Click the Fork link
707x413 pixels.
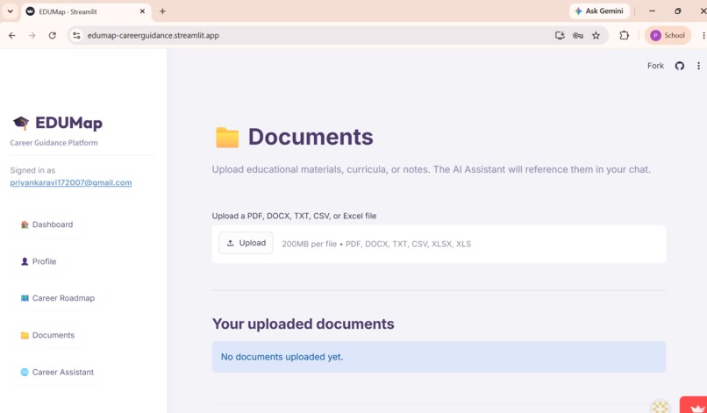pyautogui.click(x=655, y=66)
